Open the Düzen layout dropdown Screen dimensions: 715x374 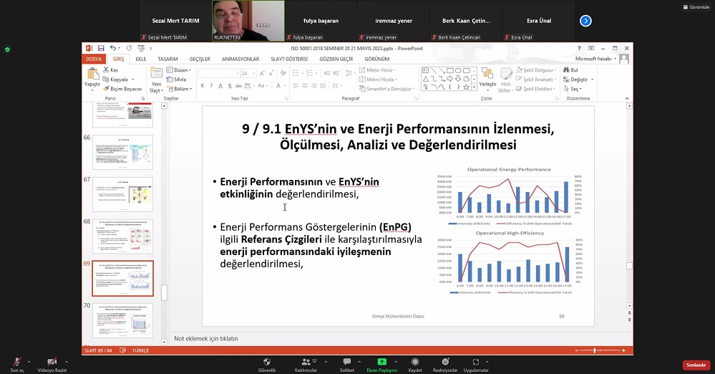[x=180, y=70]
